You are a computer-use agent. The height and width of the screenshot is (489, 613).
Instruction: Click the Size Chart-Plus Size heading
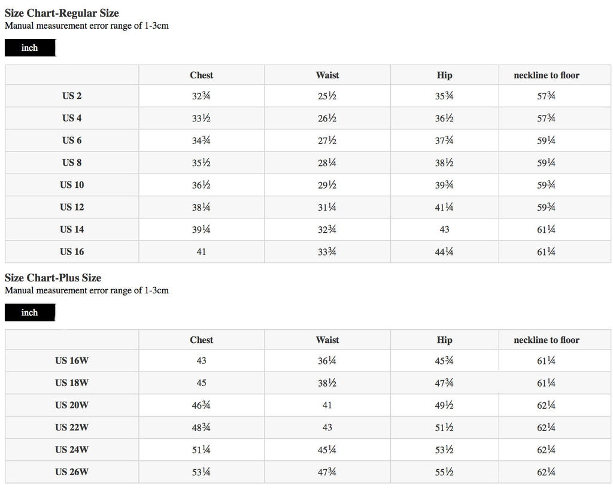click(x=53, y=278)
